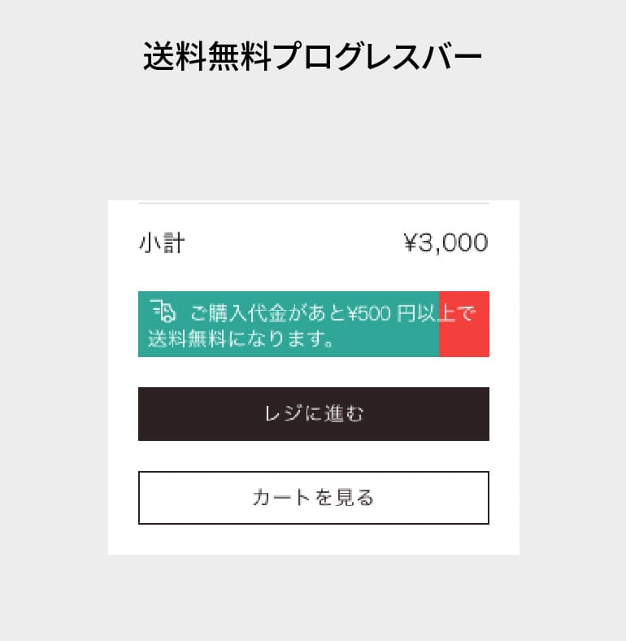
Task: Click empty space between 小計 and ¥3,000
Action: coord(294,243)
